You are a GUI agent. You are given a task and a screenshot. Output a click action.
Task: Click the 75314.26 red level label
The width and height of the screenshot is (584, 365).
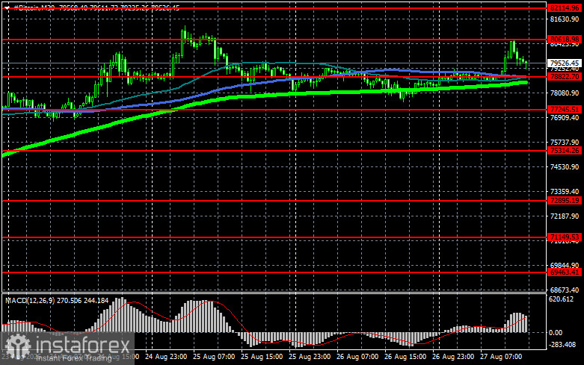tap(565, 151)
